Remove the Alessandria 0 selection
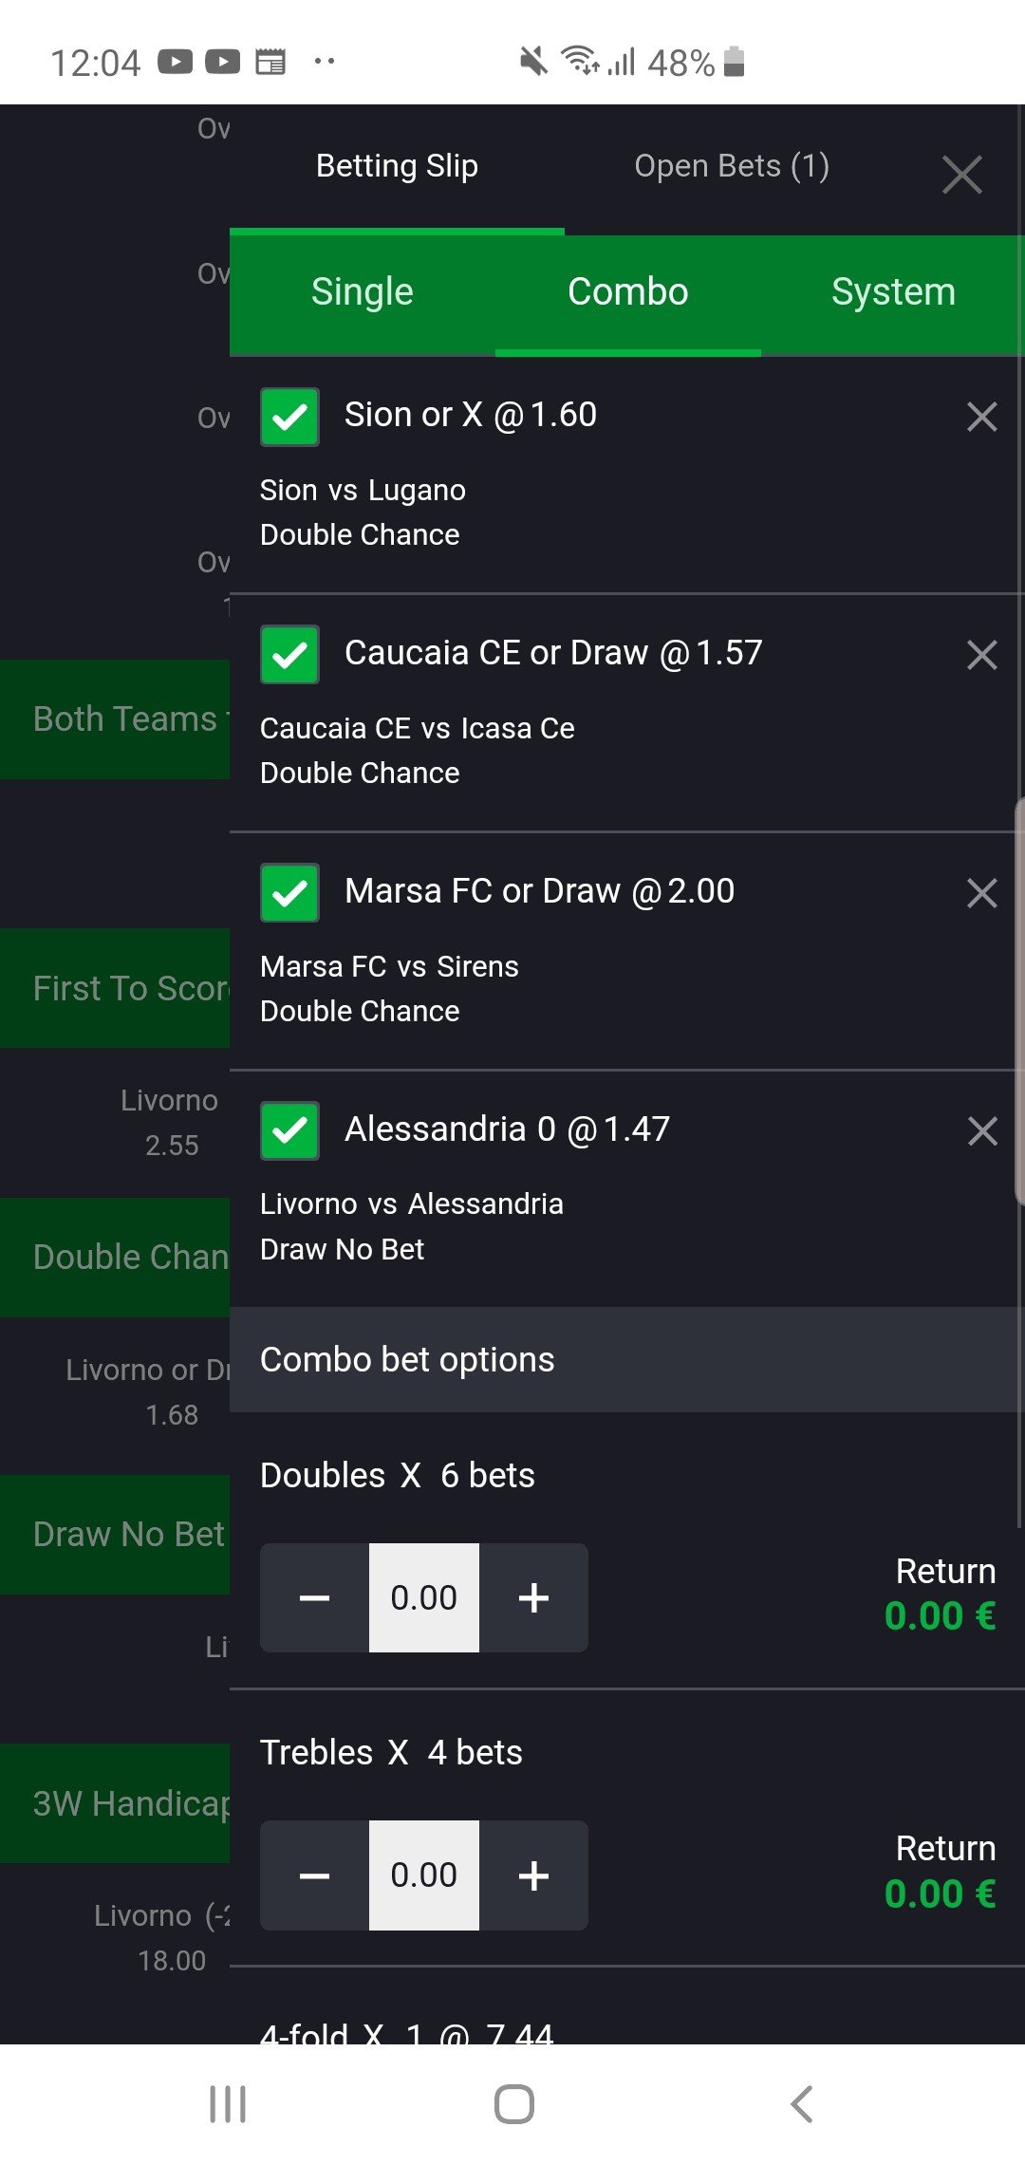This screenshot has height=2164, width=1025. coord(981,1130)
